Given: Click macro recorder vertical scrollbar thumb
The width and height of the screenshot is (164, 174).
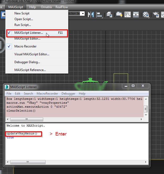Looking at the screenshot, I should point(146,109).
